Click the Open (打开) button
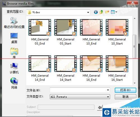This screenshot has width=140, height=117. 125,90
